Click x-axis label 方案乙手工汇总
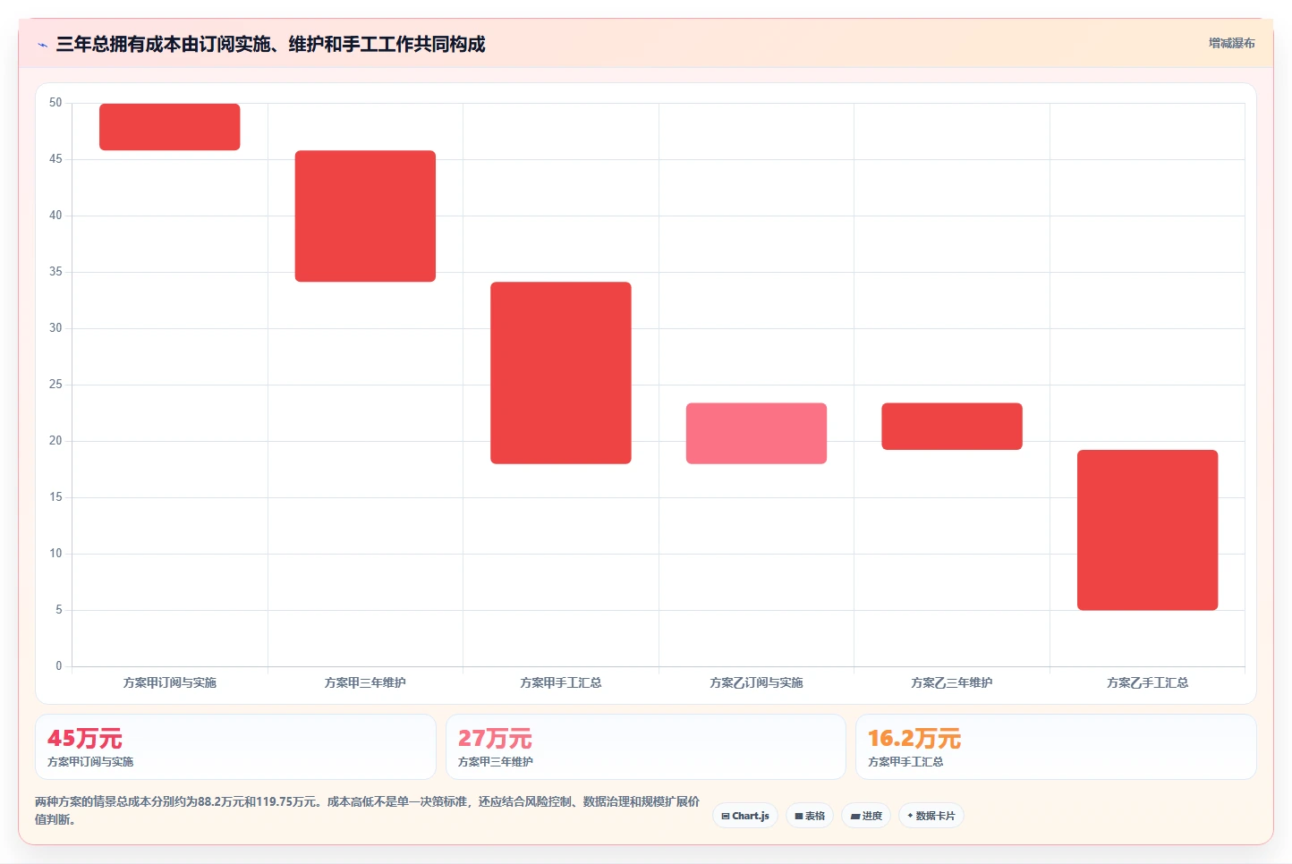This screenshot has width=1292, height=864. (1147, 682)
